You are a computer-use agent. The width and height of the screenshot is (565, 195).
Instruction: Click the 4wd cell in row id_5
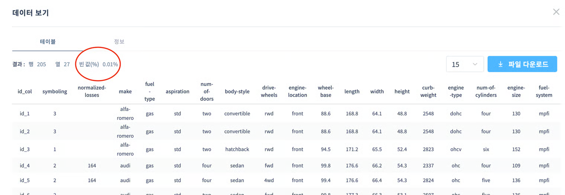269,180
